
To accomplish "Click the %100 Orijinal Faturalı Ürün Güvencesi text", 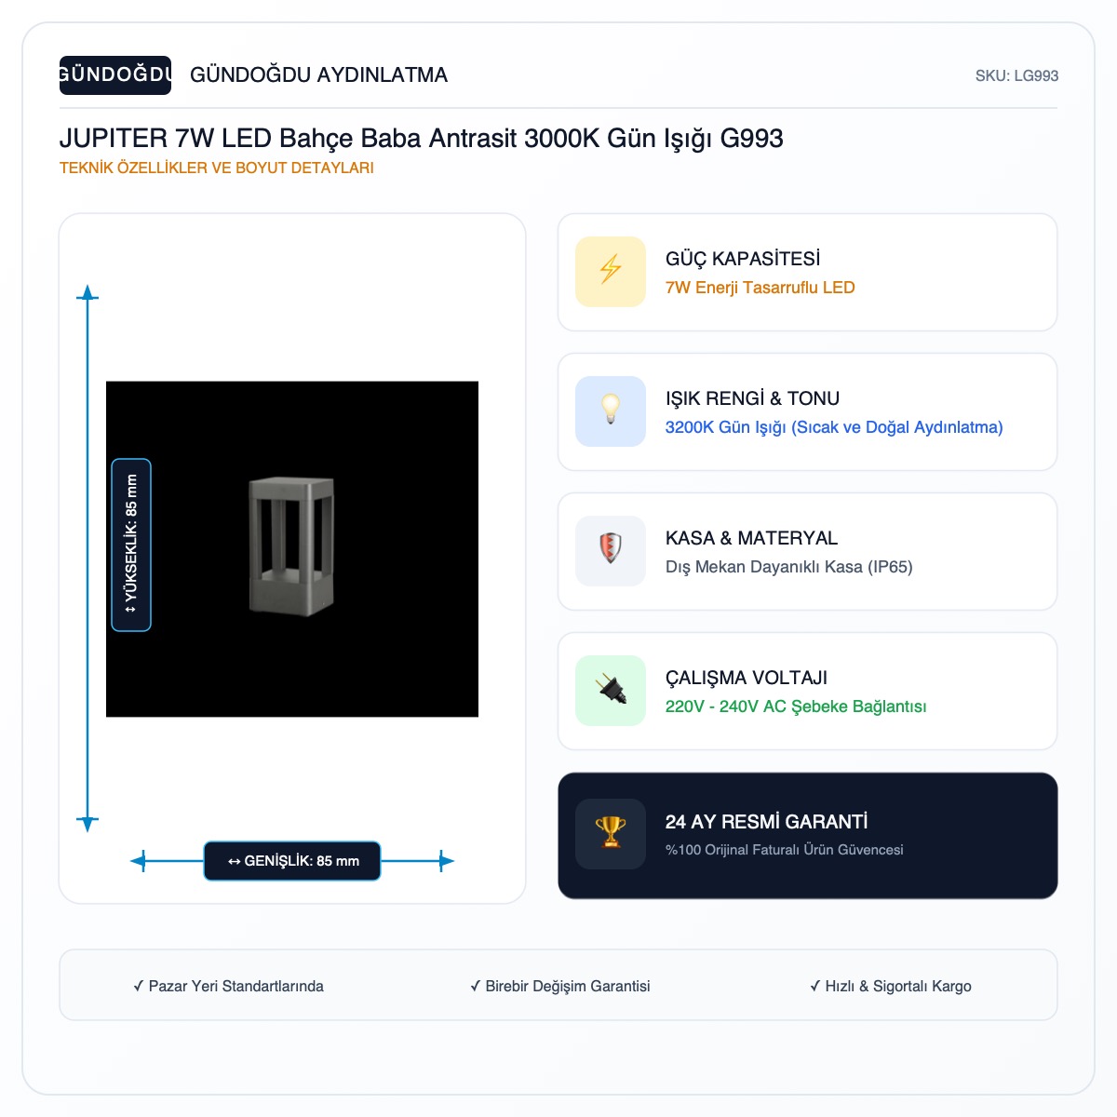I will (784, 850).
